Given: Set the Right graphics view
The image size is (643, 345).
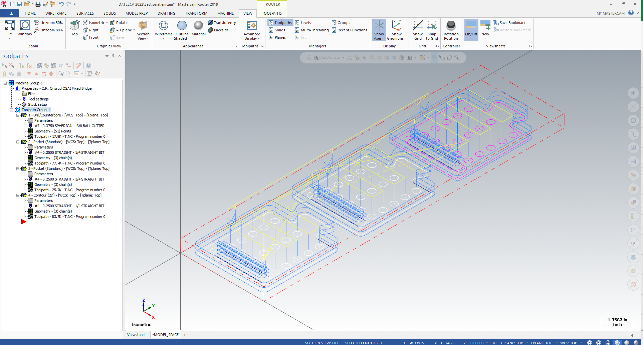Looking at the screenshot, I should (91, 30).
